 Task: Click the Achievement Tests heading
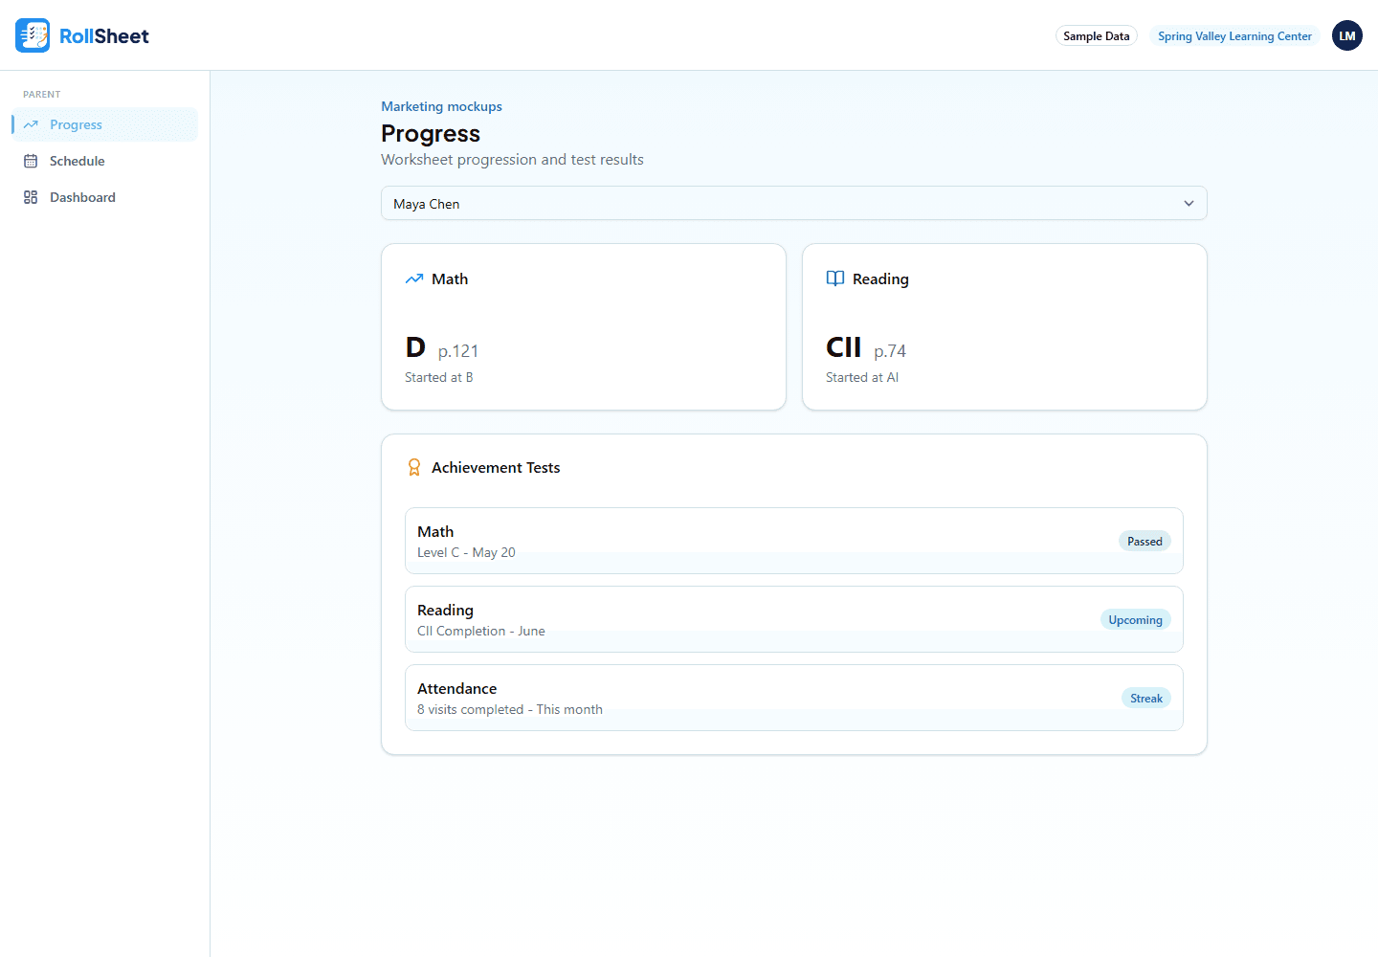(x=496, y=467)
